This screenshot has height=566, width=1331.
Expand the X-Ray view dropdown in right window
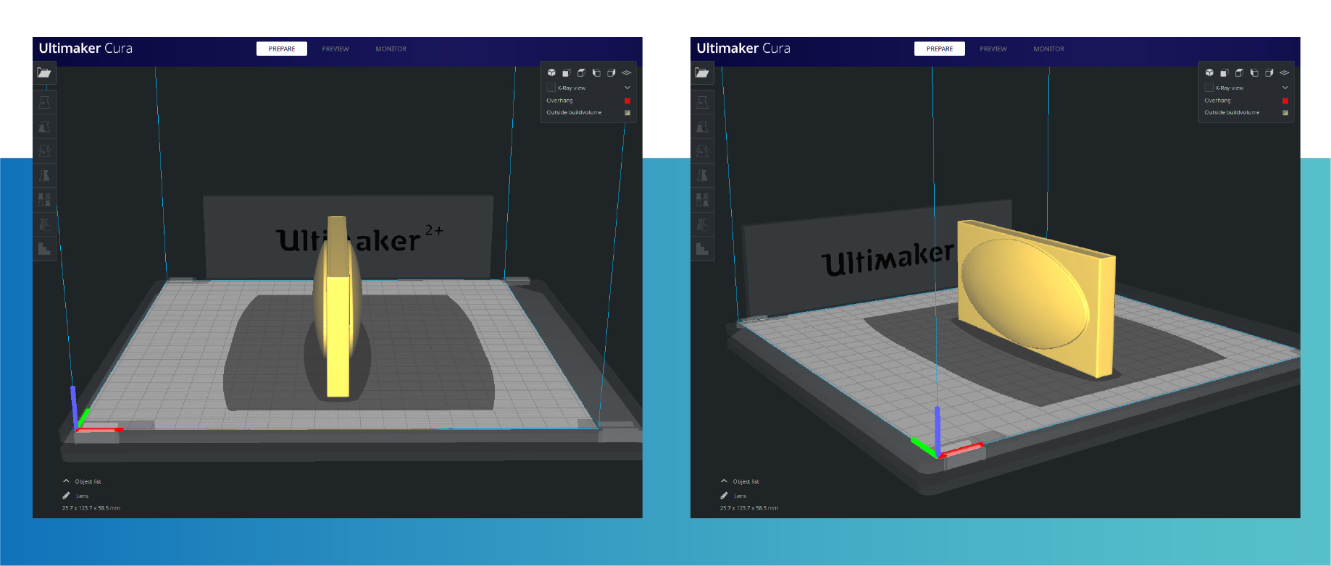[1285, 88]
